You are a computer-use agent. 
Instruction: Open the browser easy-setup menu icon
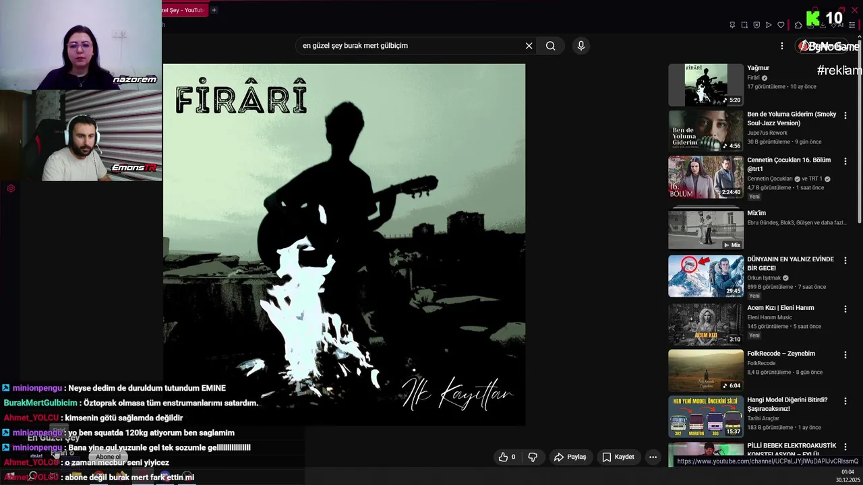(852, 25)
